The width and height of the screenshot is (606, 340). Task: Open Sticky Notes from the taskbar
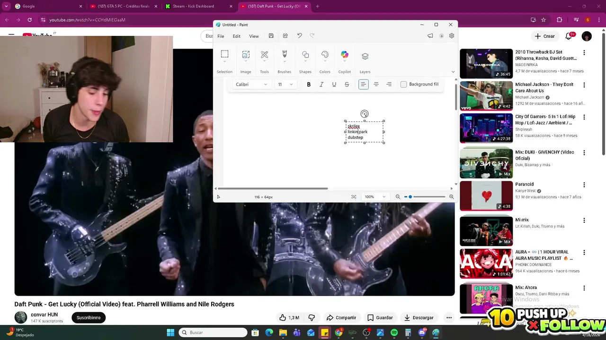325,332
